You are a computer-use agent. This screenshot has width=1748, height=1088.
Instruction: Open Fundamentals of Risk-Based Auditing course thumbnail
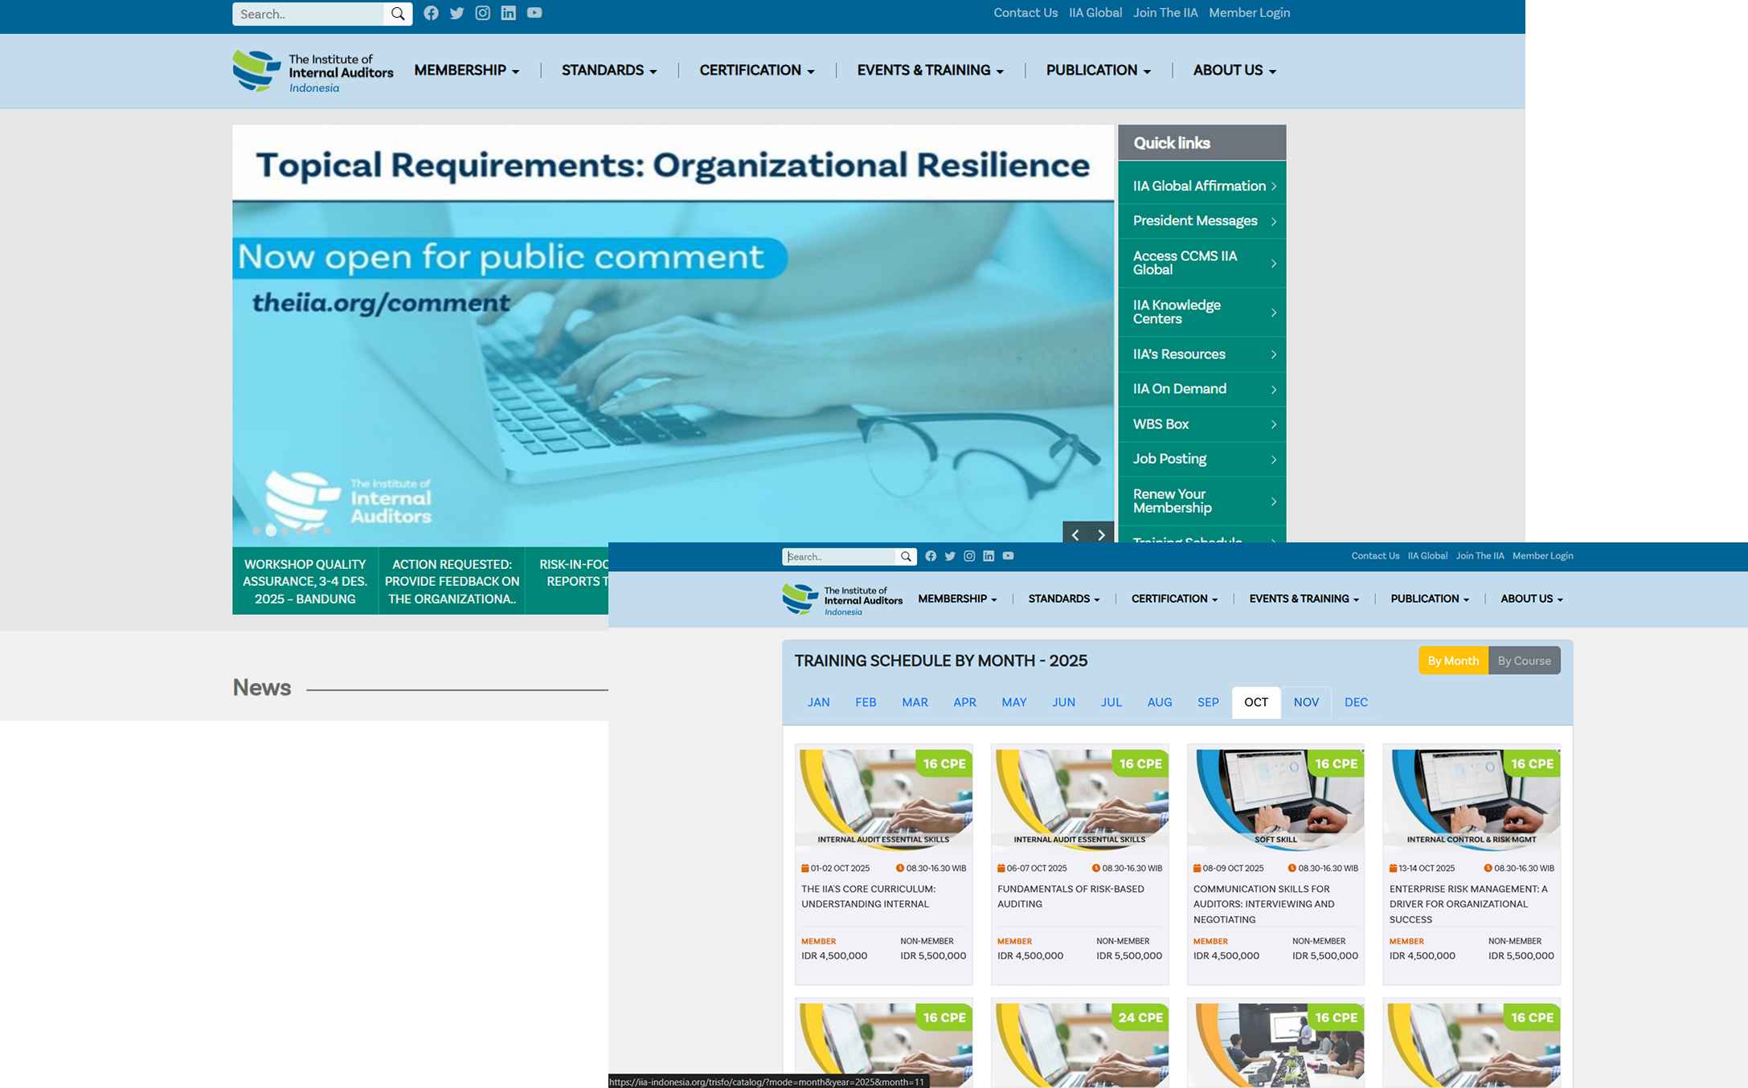click(1079, 797)
